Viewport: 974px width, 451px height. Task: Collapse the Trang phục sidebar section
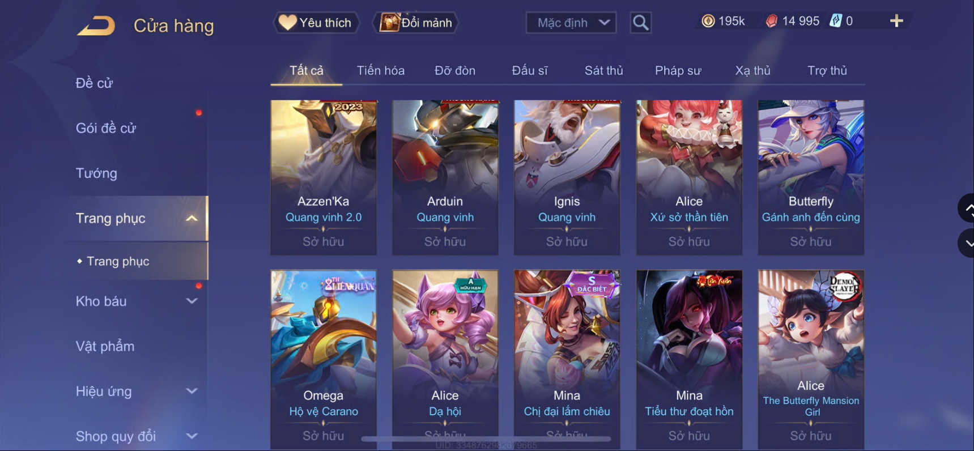[192, 218]
